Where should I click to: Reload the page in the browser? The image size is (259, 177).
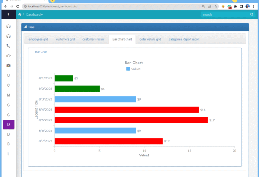click(18, 6)
